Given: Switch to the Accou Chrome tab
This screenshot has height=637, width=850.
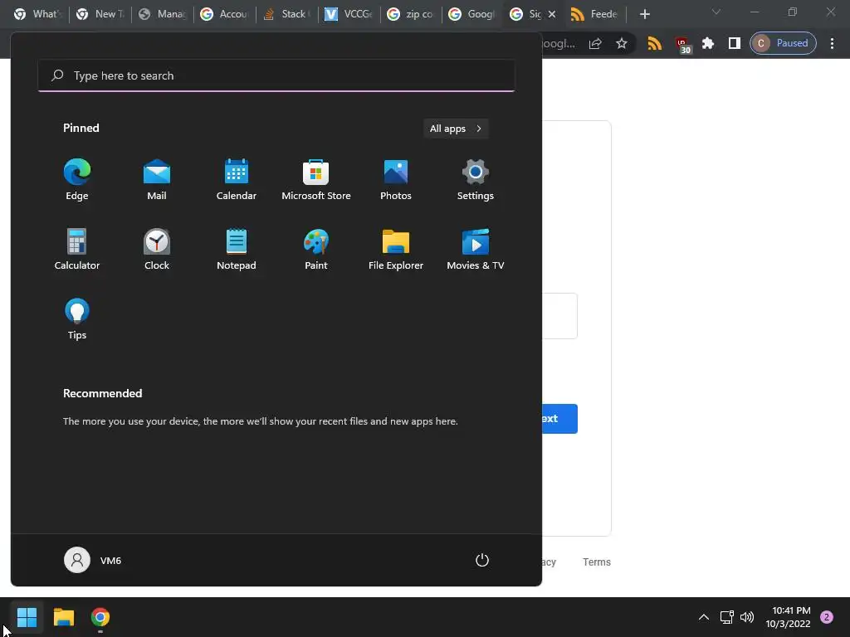Looking at the screenshot, I should [x=224, y=14].
